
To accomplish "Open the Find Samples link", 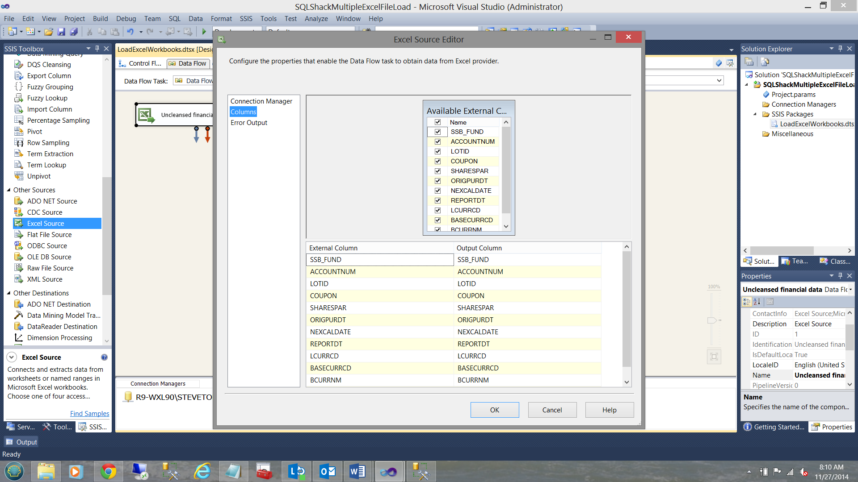I will 89,414.
